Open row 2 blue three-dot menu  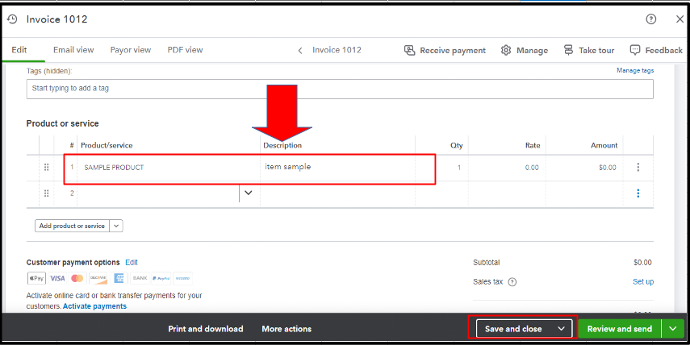point(638,193)
